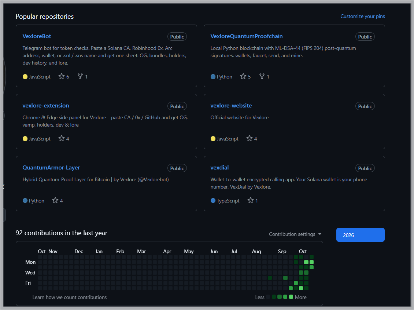The height and width of the screenshot is (310, 414).
Task: Click the star icon on QuantumArmor-Layer
Action: pos(55,200)
